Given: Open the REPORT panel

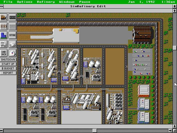Looking at the screenshot, I should [x=8, y=73].
